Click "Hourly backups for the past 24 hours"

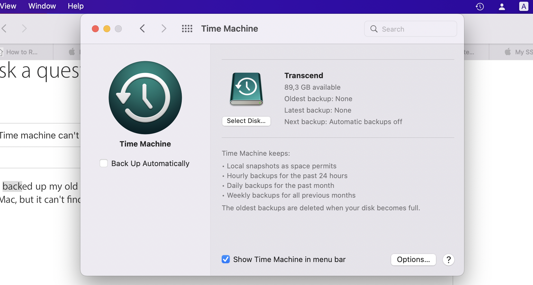(287, 176)
